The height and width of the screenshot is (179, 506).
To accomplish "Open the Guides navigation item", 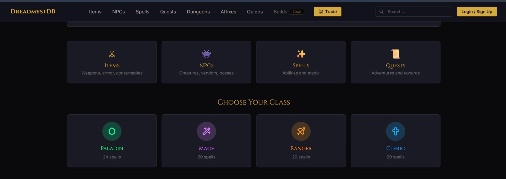I will (x=255, y=12).
